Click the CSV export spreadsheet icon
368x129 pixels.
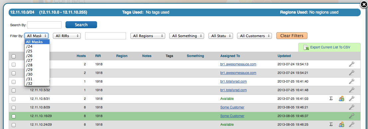click(x=306, y=47)
